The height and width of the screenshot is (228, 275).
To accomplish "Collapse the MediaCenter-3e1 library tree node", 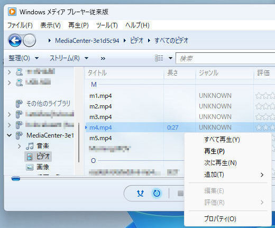I will (x=9, y=135).
